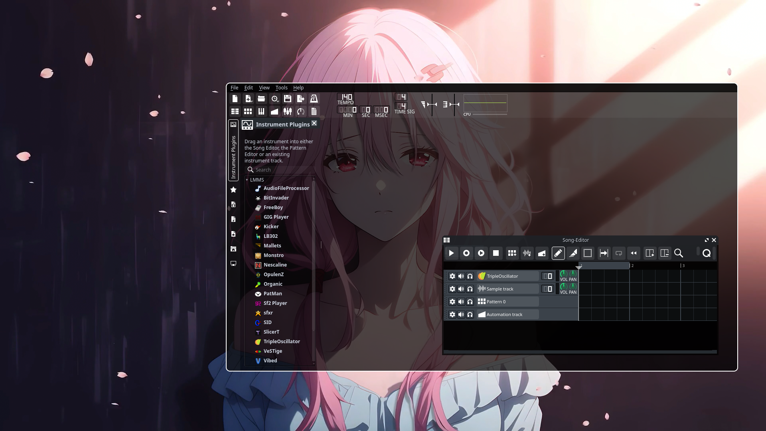Select the Kicker instrument plugin
This screenshot has width=766, height=431.
click(271, 227)
